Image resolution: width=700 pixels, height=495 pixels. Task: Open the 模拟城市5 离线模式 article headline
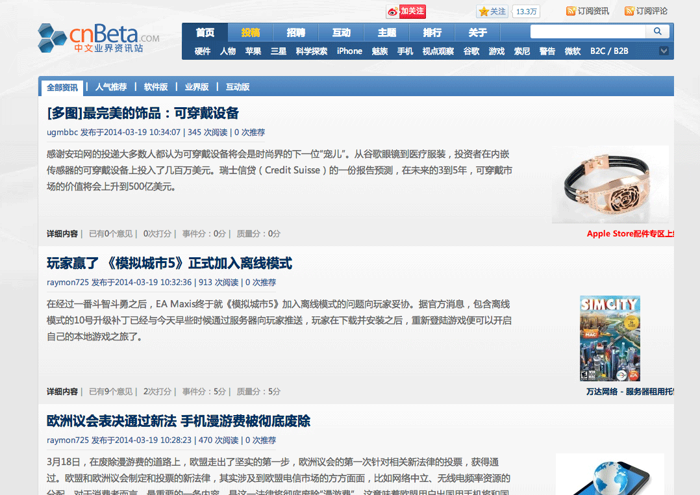point(169,263)
